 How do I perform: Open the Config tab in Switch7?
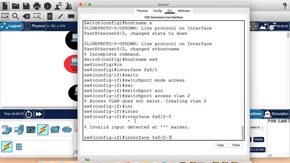coord(157,11)
